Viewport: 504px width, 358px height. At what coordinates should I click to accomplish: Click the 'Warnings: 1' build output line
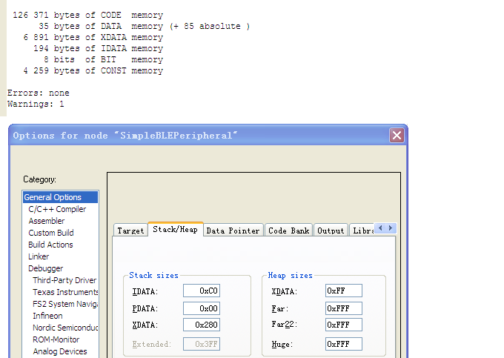(36, 104)
